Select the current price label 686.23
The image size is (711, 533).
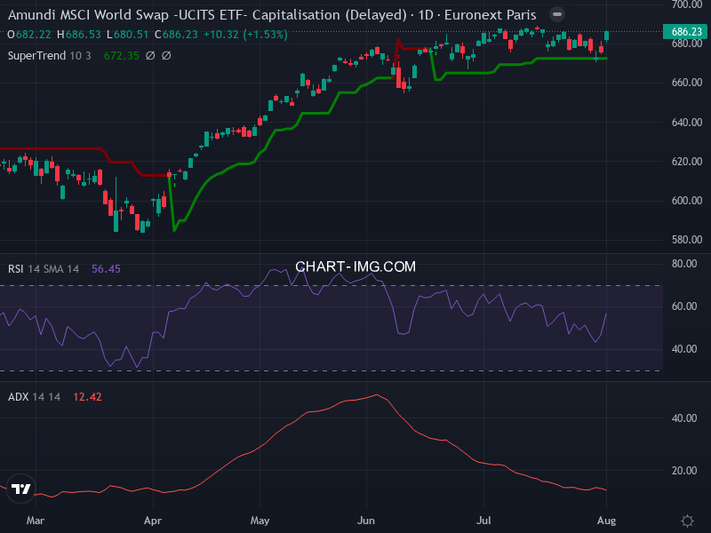pos(686,32)
